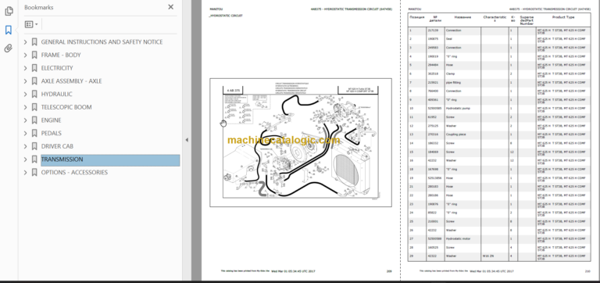The width and height of the screenshot is (600, 283).
Task: Expand the GENERAL INSTRUCTIONS AND SAFETY NOTICE bookmark
Action: [26, 42]
